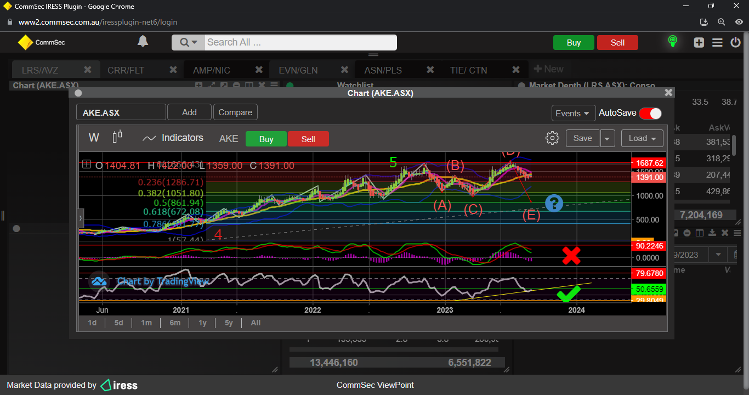Switch to the EVN/GLN tab
The height and width of the screenshot is (395, 749).
(298, 70)
